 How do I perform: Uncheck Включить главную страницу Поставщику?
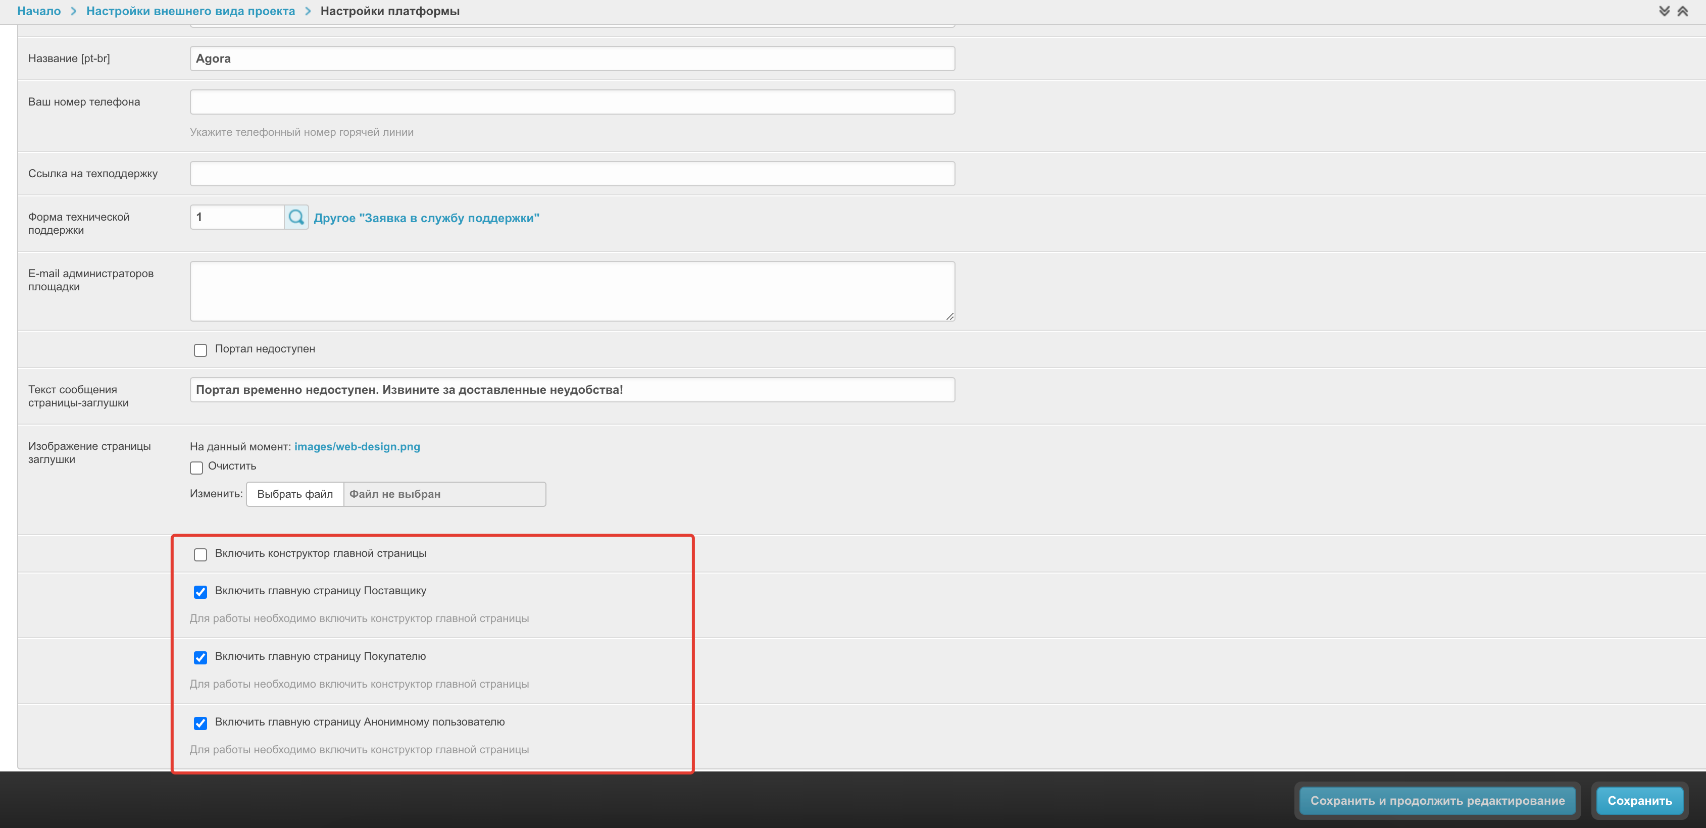[200, 591]
